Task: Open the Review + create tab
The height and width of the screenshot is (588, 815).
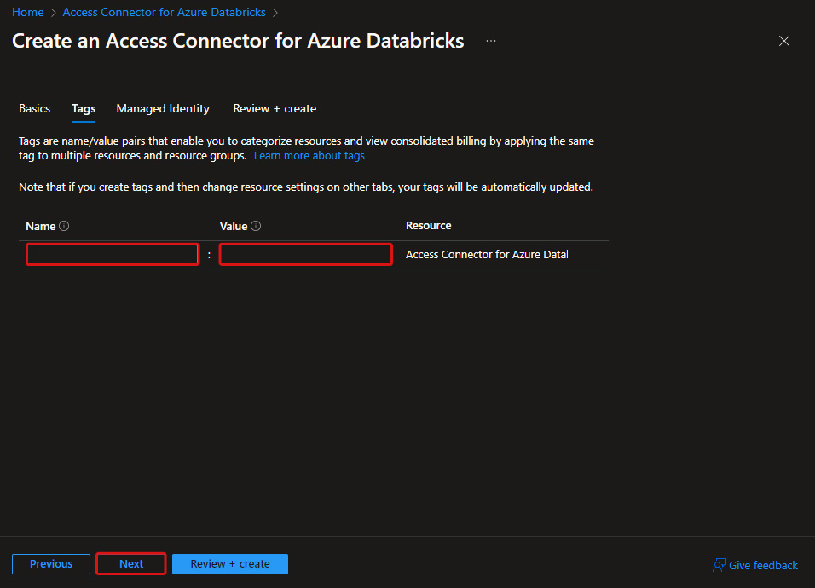Action: pos(275,108)
